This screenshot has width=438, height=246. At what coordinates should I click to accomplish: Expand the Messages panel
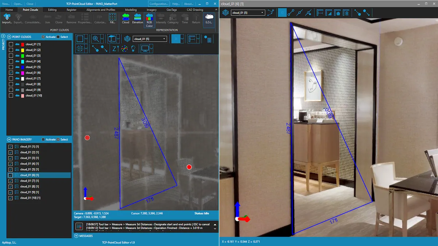click(76, 236)
